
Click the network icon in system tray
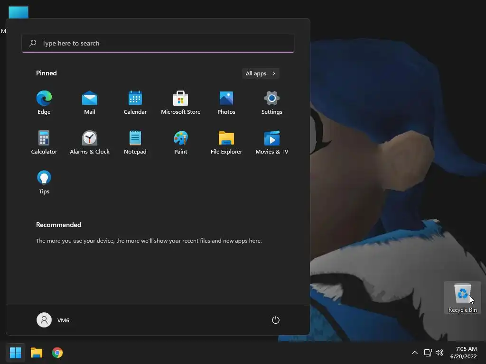point(428,353)
